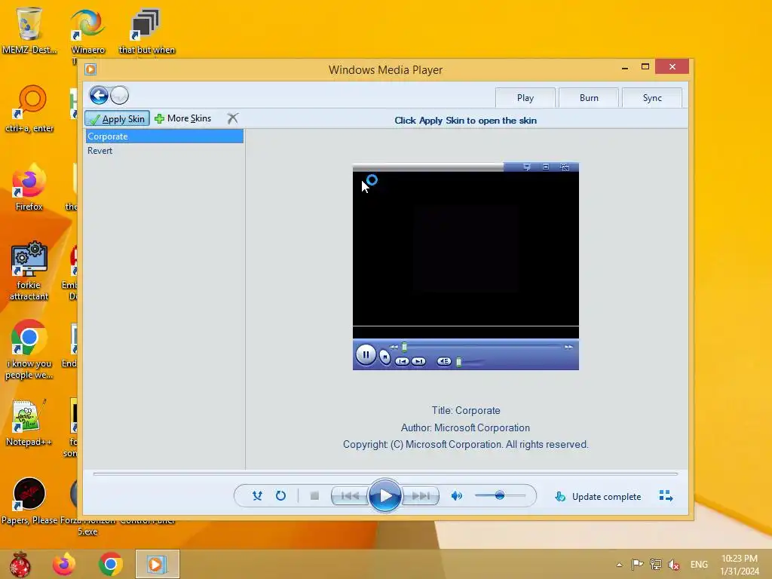Select the Corporate skin in list
The height and width of the screenshot is (579, 772).
click(x=164, y=136)
